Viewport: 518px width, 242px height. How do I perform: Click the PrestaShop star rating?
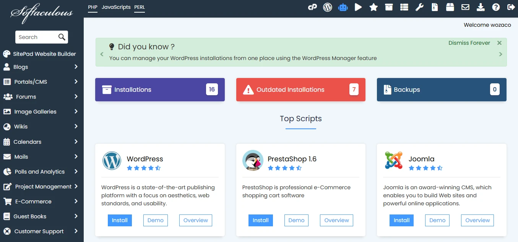click(x=285, y=168)
